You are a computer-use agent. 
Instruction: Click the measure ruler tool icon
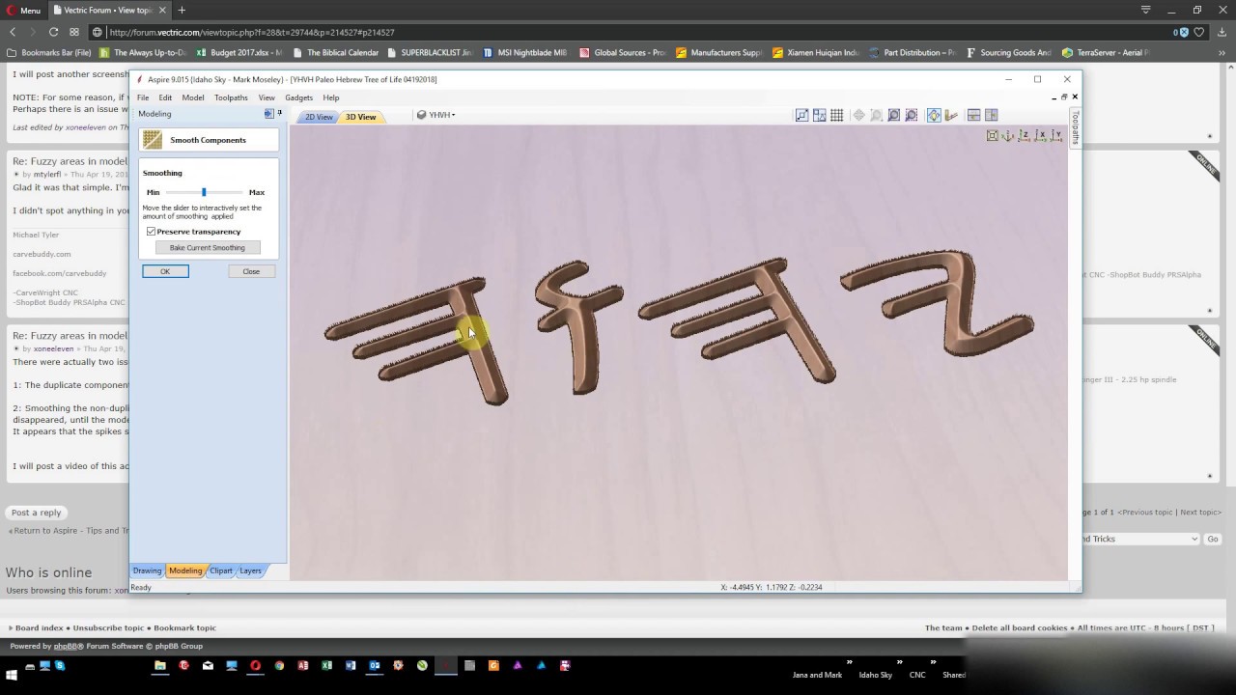click(951, 115)
